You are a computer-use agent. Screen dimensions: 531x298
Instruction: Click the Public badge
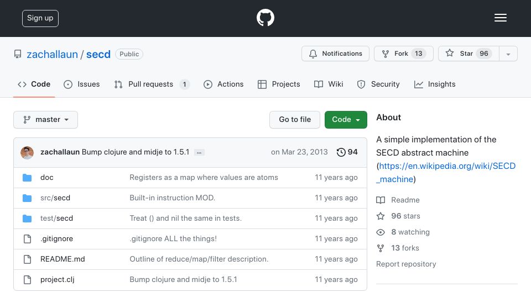(x=129, y=54)
